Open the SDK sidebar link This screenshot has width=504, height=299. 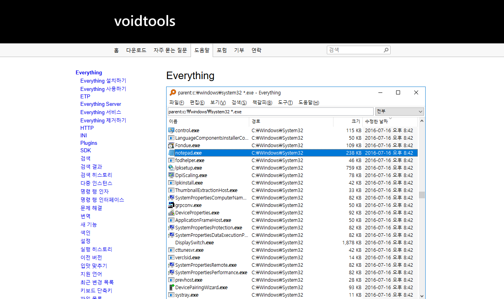pos(85,150)
